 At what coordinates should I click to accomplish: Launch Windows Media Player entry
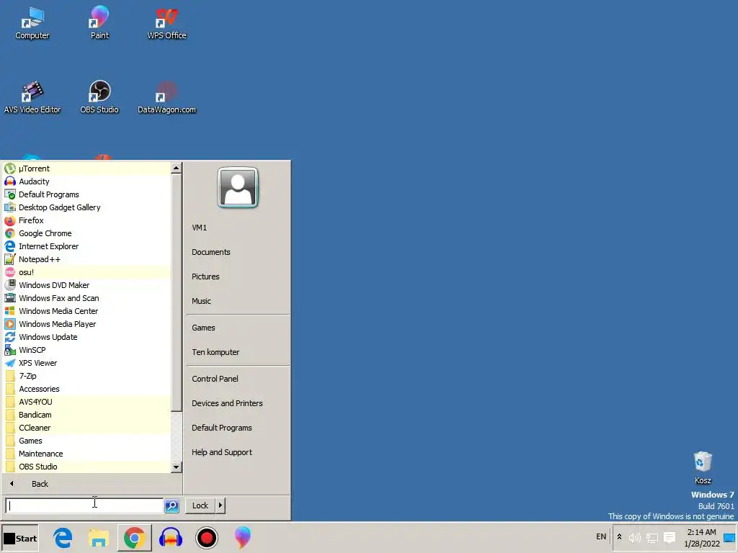pyautogui.click(x=87, y=324)
